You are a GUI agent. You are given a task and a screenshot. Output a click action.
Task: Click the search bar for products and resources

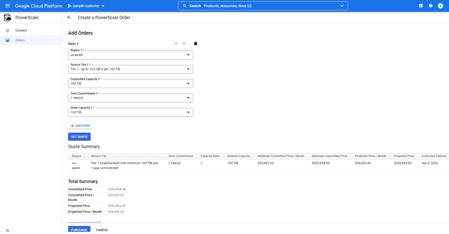(x=262, y=6)
